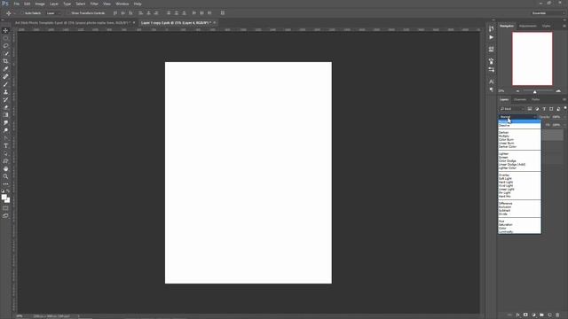The height and width of the screenshot is (319, 568).
Task: Click the delete layer trash icon
Action: pyautogui.click(x=557, y=315)
